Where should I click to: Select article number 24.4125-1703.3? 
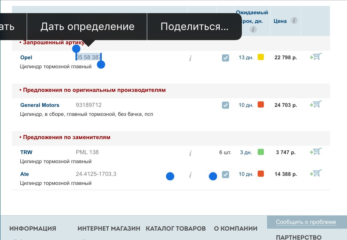pos(96,174)
